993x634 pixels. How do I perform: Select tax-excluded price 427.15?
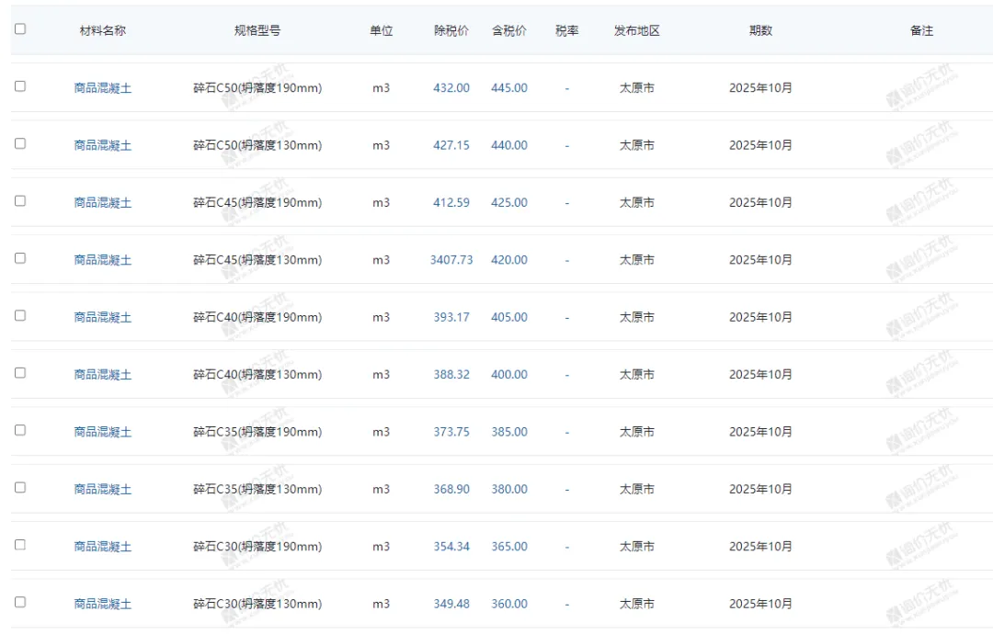pyautogui.click(x=451, y=145)
